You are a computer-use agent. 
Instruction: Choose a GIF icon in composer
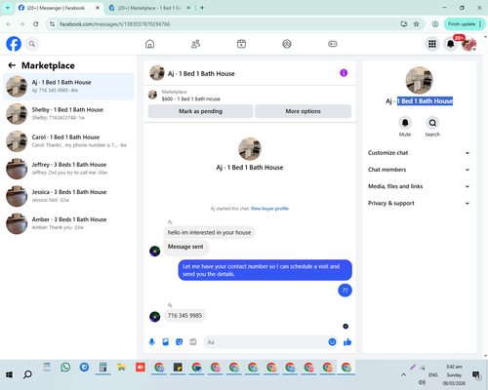pyautogui.click(x=193, y=342)
